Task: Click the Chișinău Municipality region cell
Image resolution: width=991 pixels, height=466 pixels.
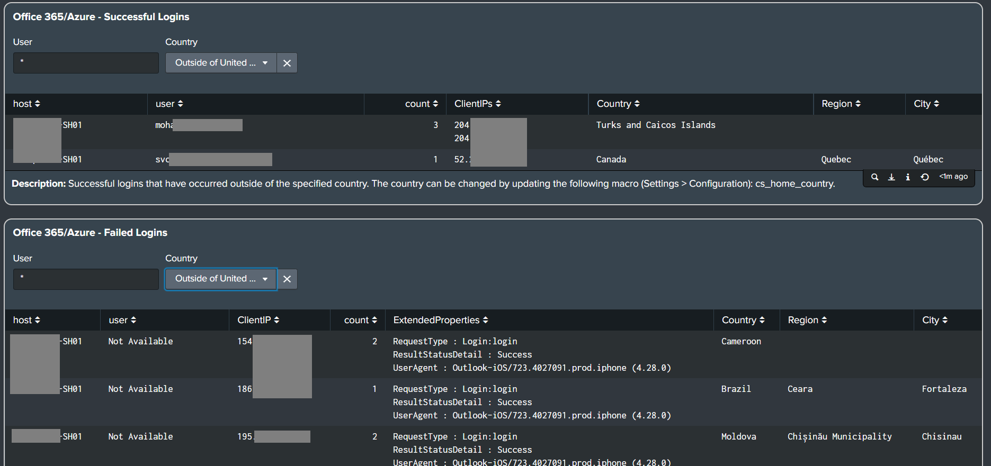Action: point(840,436)
